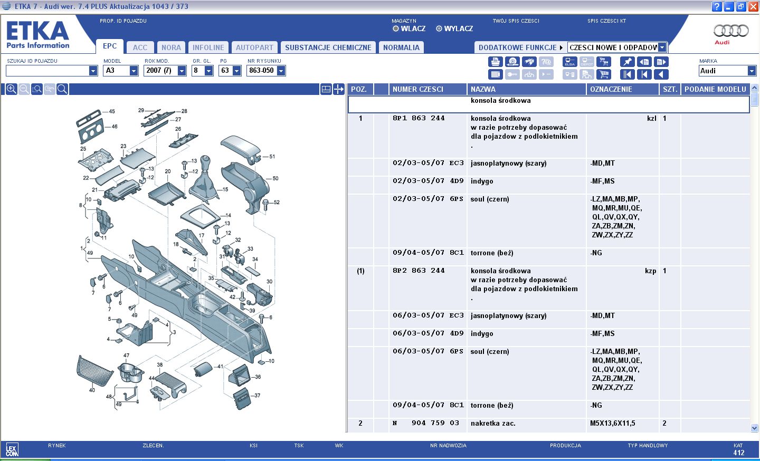This screenshot has width=760, height=461.
Task: Click the double shopping carts icon
Action: [603, 62]
